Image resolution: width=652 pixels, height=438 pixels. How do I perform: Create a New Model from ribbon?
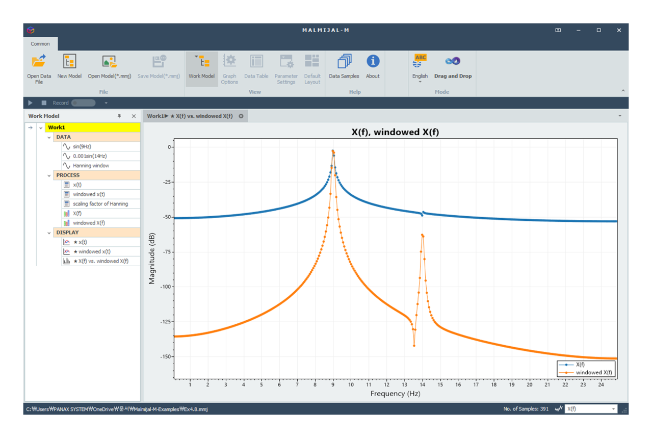pyautogui.click(x=69, y=62)
